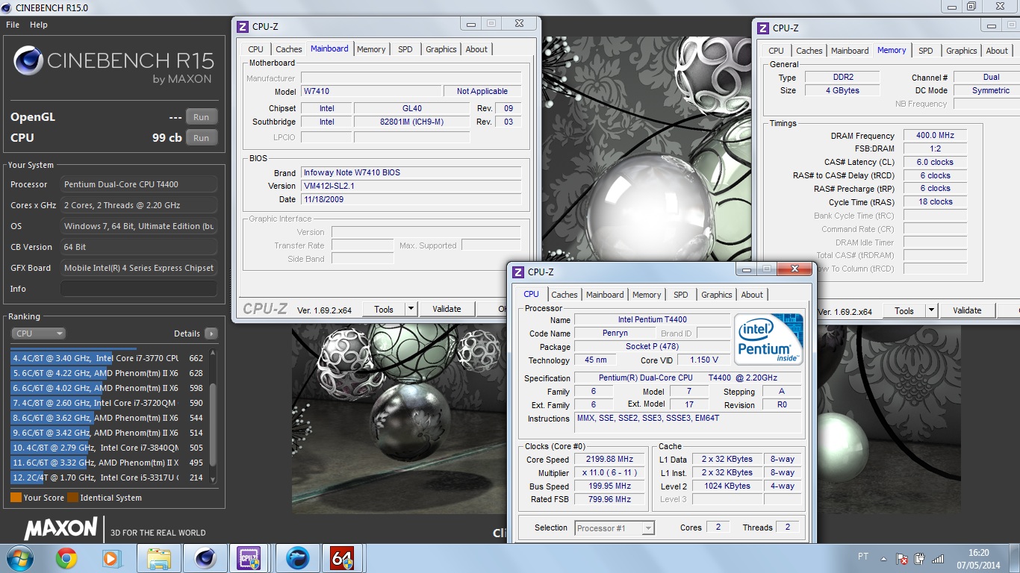Screen dimensions: 1020x573
Task: Click Tools button in Mainboard CPU-Z window
Action: pos(384,309)
